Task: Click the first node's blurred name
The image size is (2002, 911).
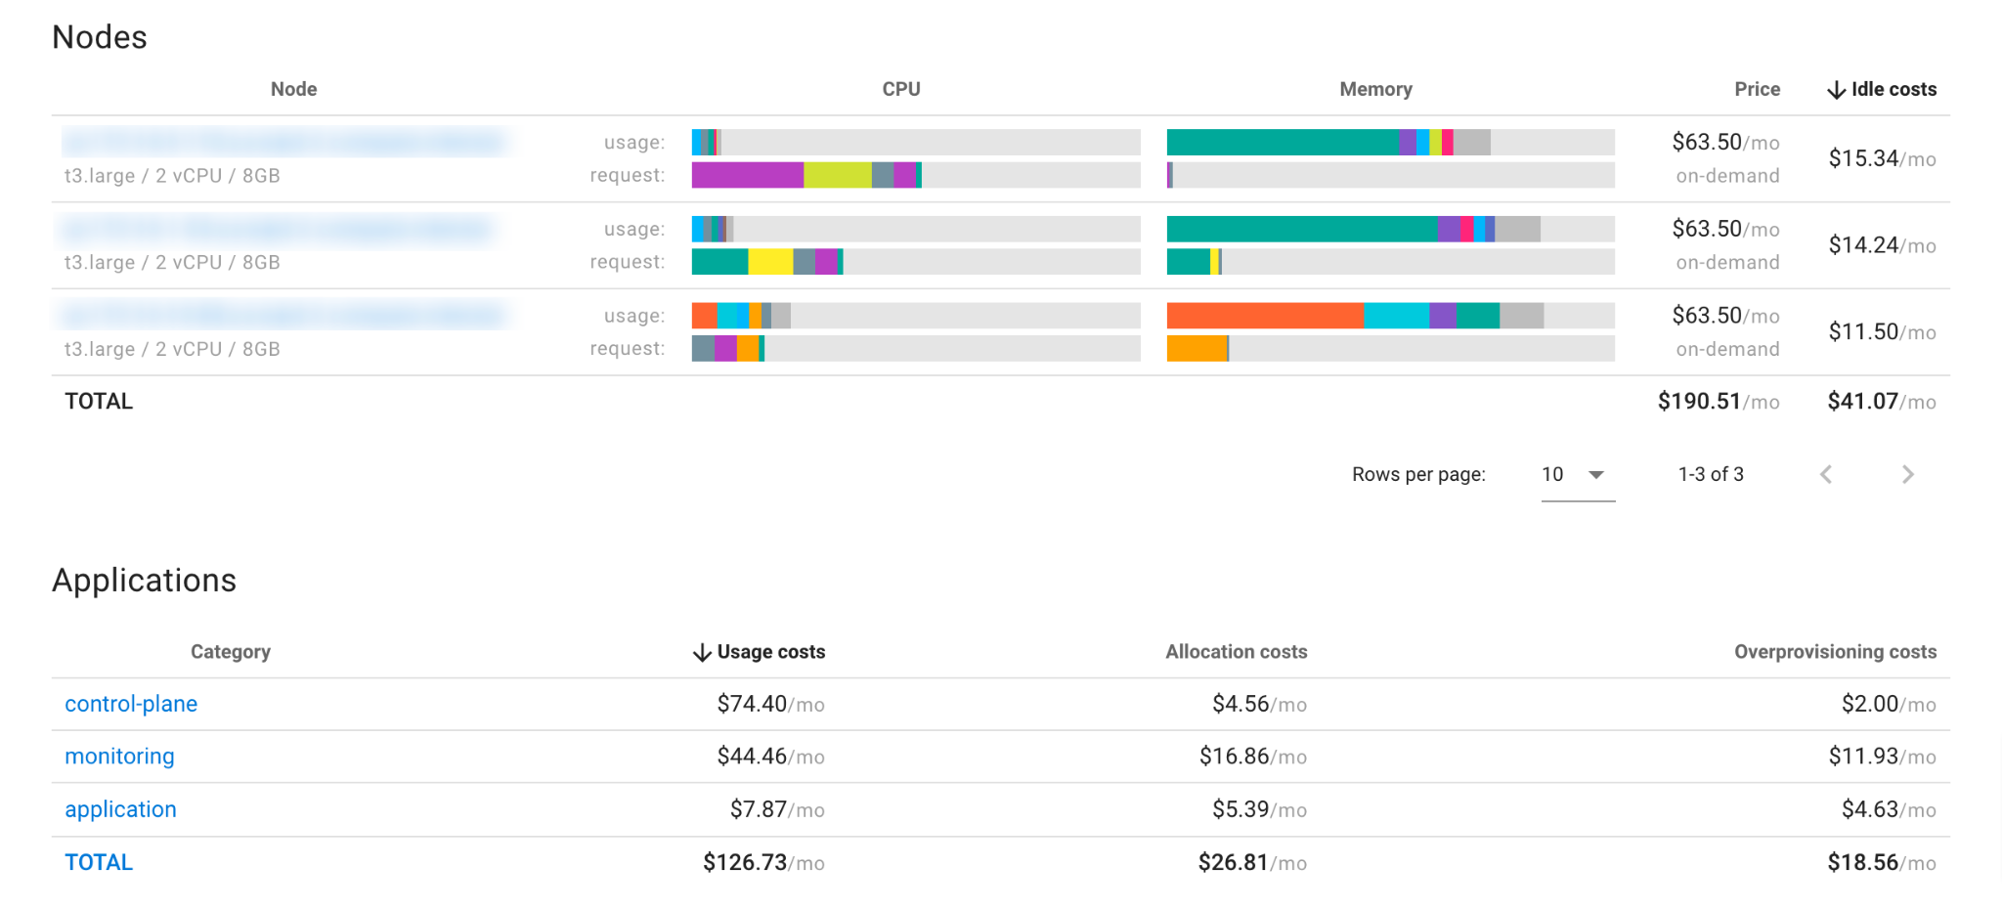Action: click(285, 143)
